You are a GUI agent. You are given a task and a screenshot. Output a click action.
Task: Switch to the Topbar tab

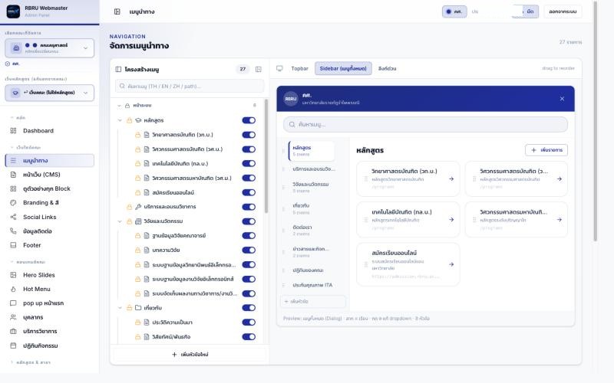pos(299,68)
